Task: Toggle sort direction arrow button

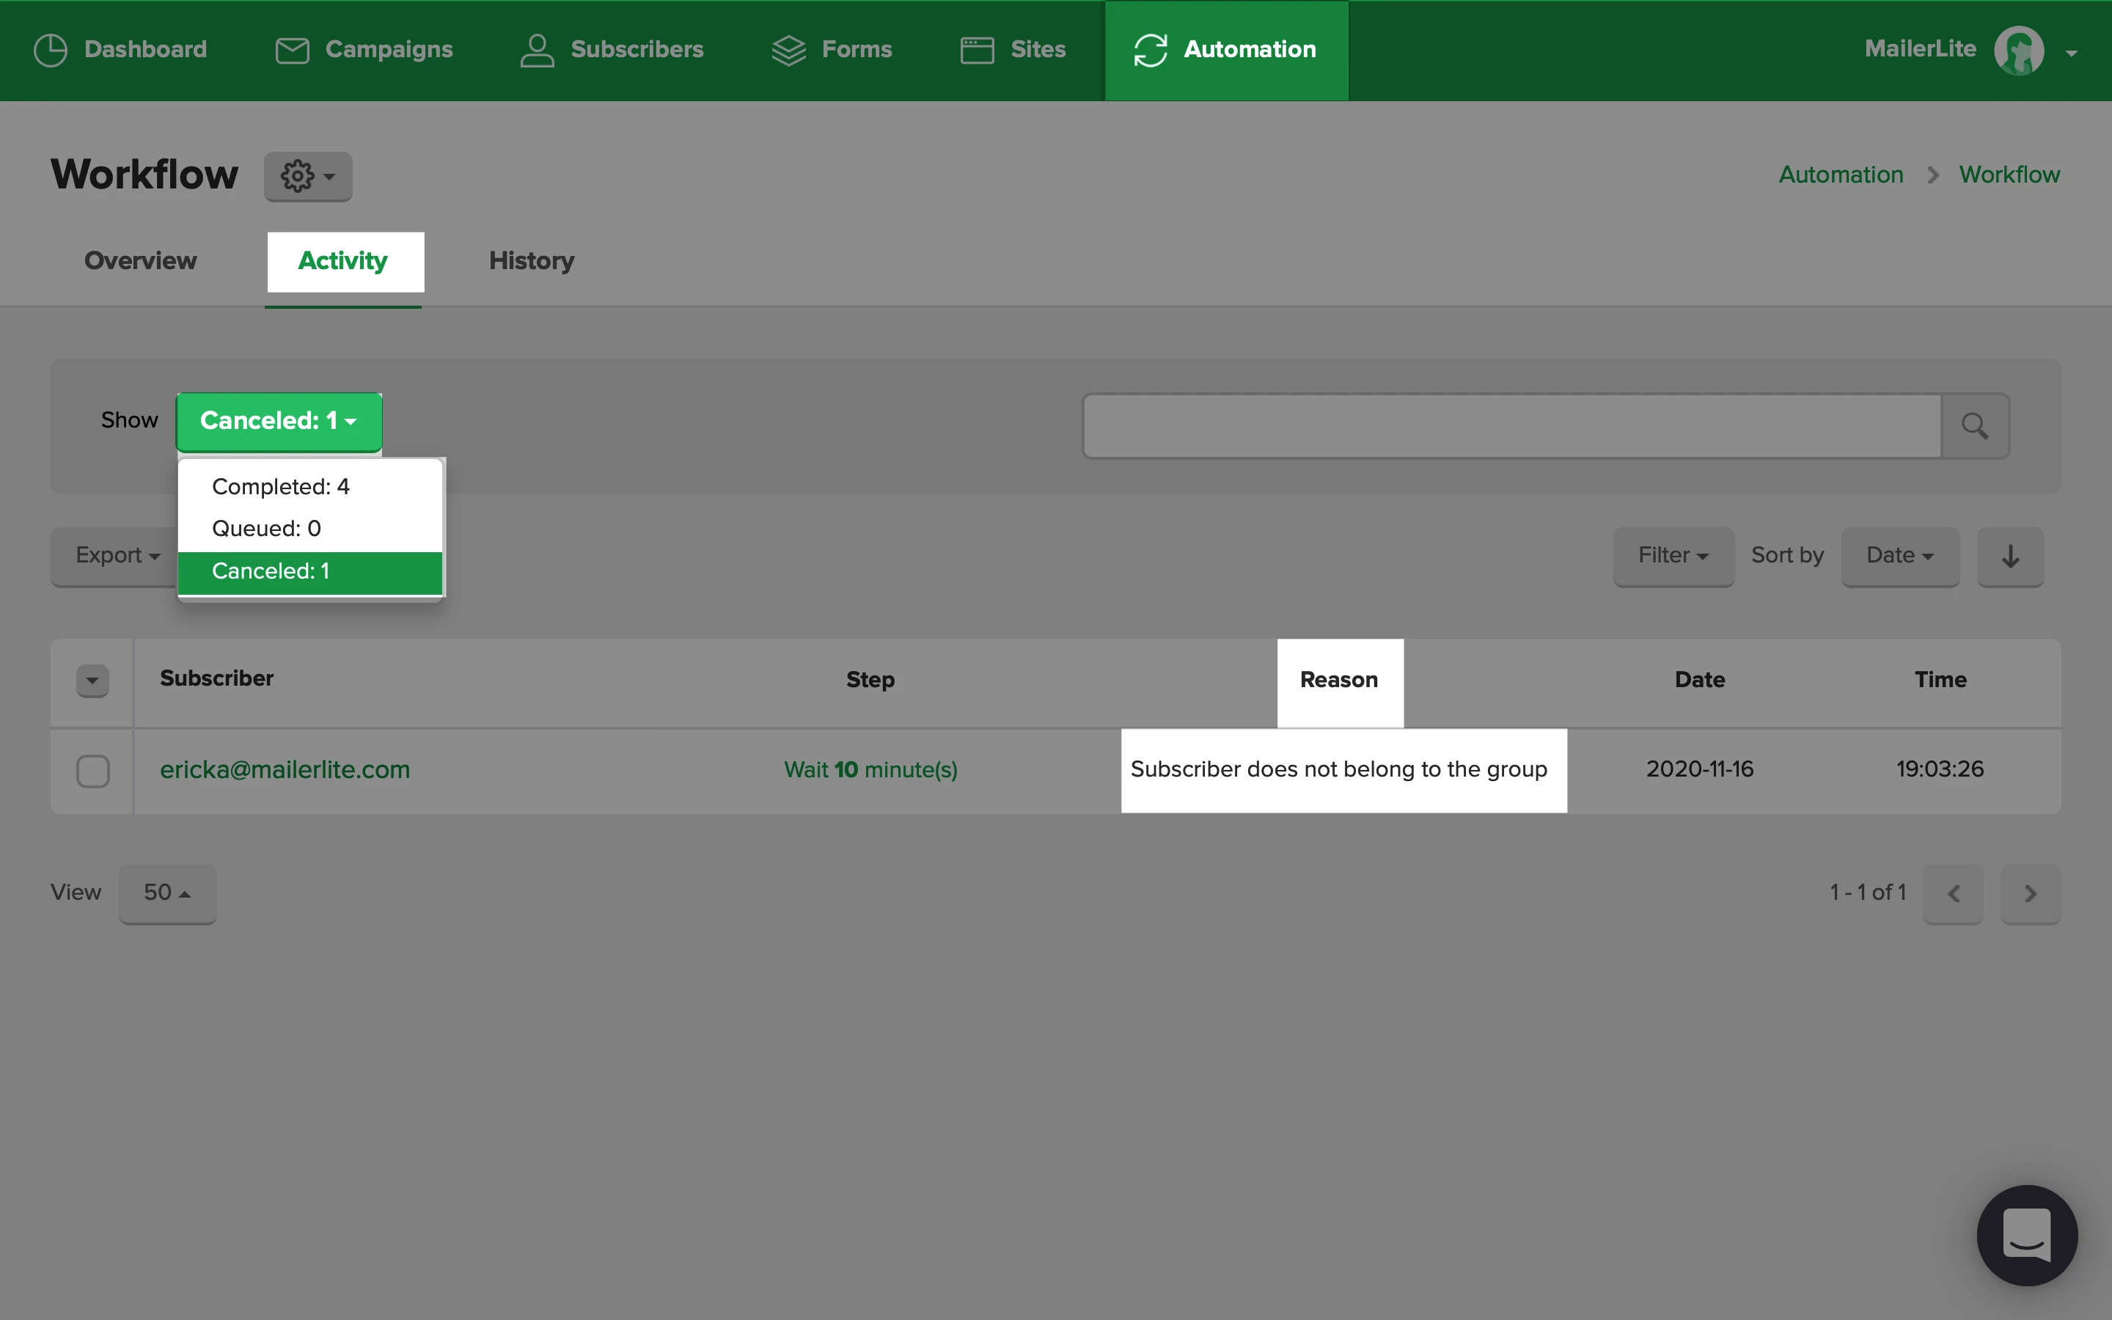Action: click(2010, 556)
